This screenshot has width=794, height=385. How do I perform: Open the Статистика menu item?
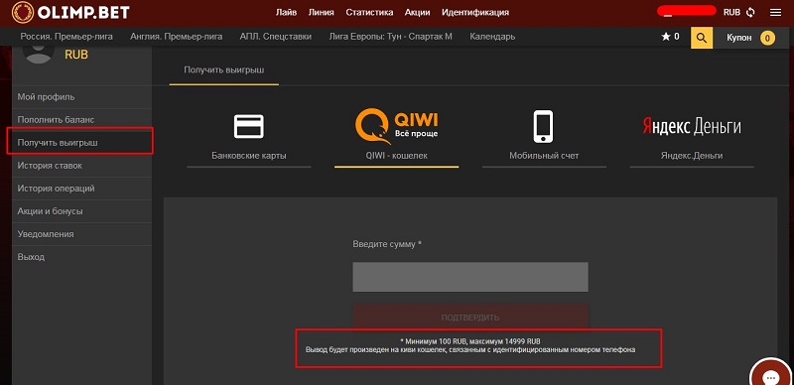[x=369, y=12]
